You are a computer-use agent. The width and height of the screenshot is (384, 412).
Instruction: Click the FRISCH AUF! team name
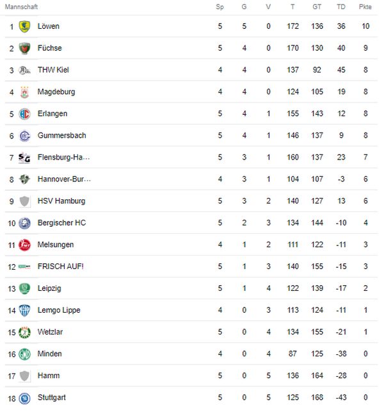pos(61,267)
